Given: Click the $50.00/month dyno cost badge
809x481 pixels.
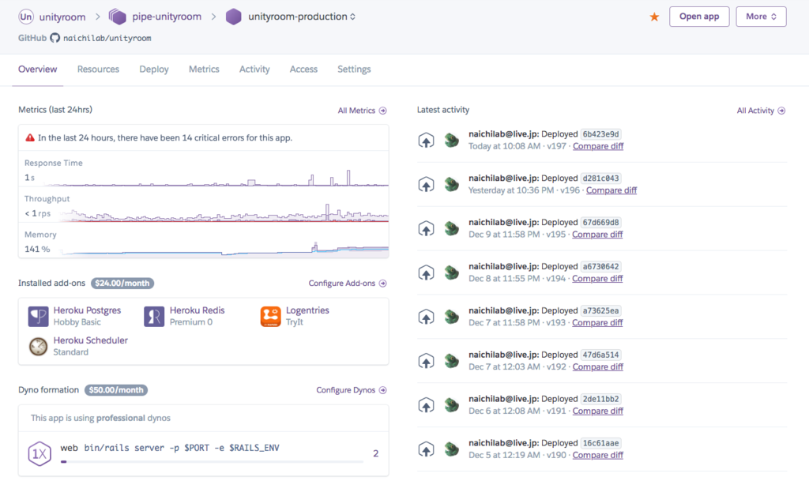Looking at the screenshot, I should (x=116, y=389).
